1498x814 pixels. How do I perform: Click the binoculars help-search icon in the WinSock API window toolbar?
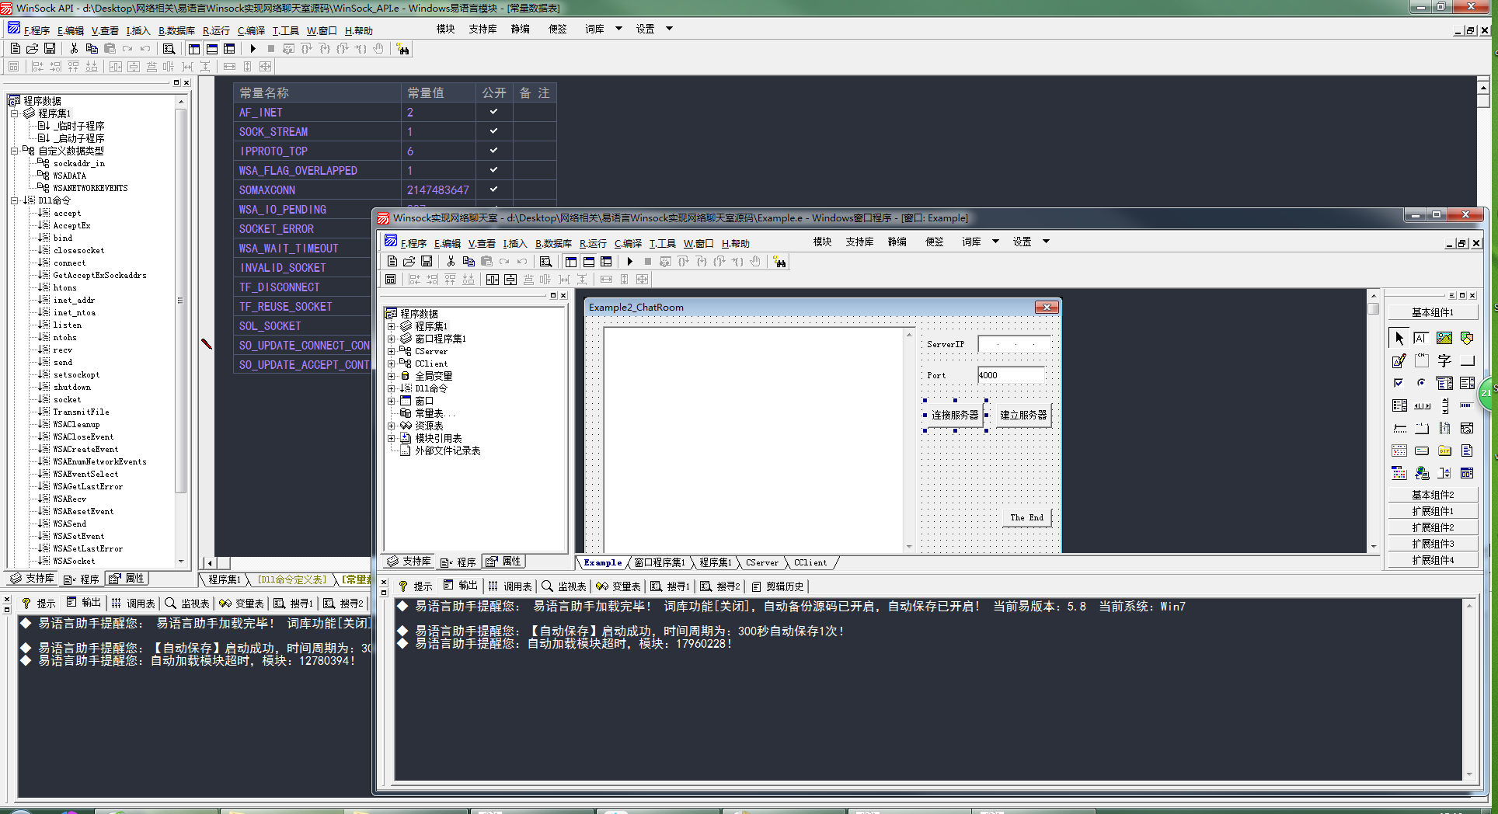click(x=402, y=48)
